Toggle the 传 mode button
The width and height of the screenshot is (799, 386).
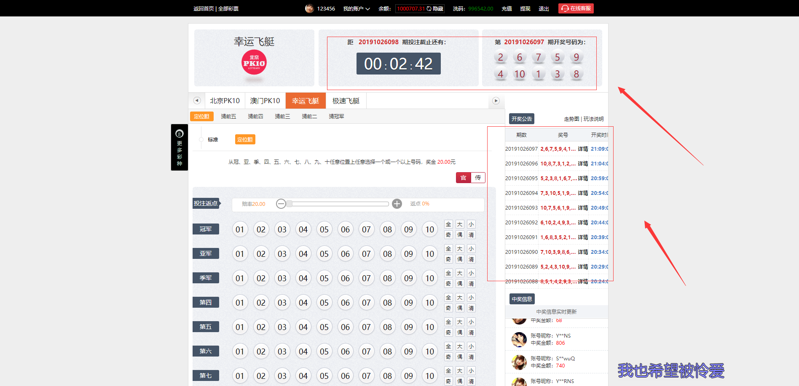click(x=478, y=178)
